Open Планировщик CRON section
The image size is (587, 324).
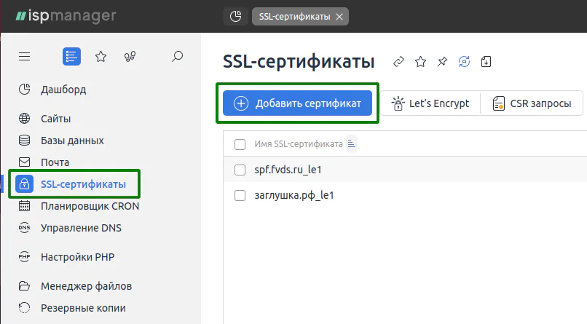coord(90,206)
